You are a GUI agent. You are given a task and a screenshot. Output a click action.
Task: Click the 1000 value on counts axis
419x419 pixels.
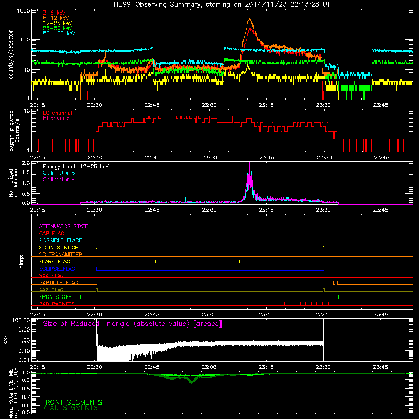click(23, 11)
